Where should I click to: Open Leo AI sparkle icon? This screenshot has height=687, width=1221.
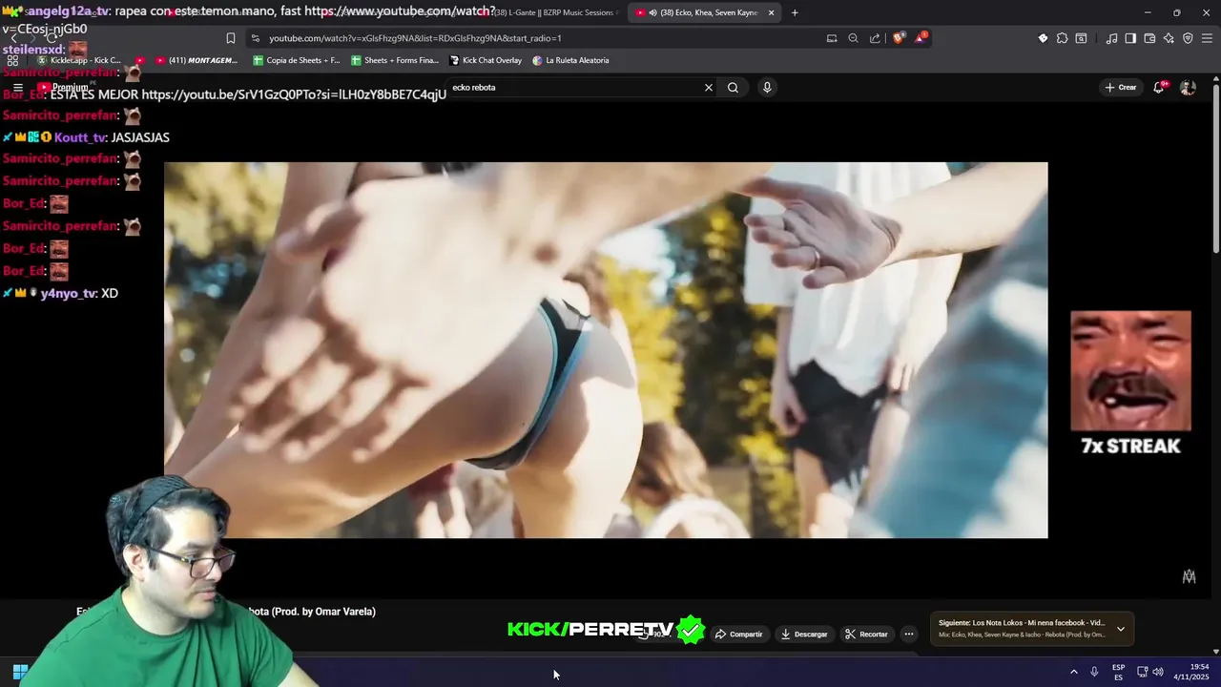click(1169, 38)
